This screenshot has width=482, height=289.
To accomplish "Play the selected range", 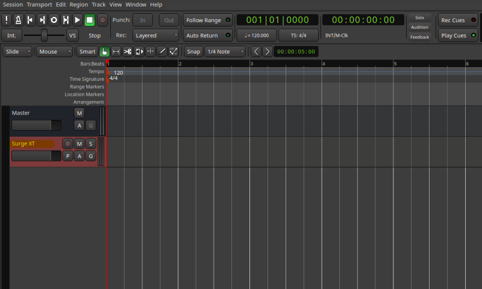I will (x=66, y=20).
